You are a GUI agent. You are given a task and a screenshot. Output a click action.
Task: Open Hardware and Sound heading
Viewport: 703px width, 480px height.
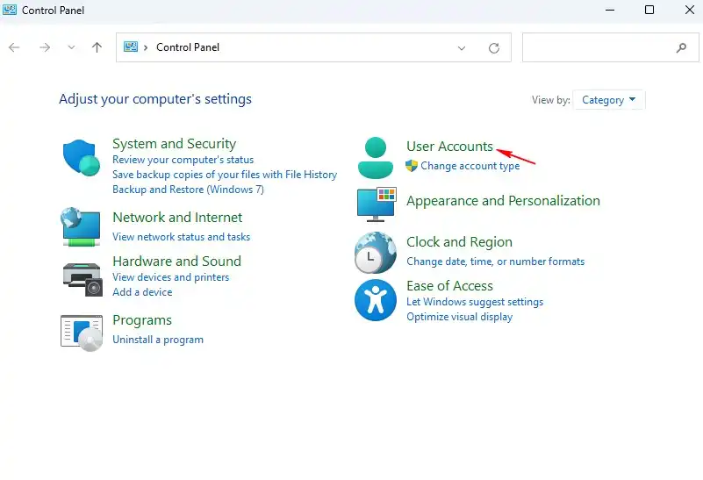[176, 261]
